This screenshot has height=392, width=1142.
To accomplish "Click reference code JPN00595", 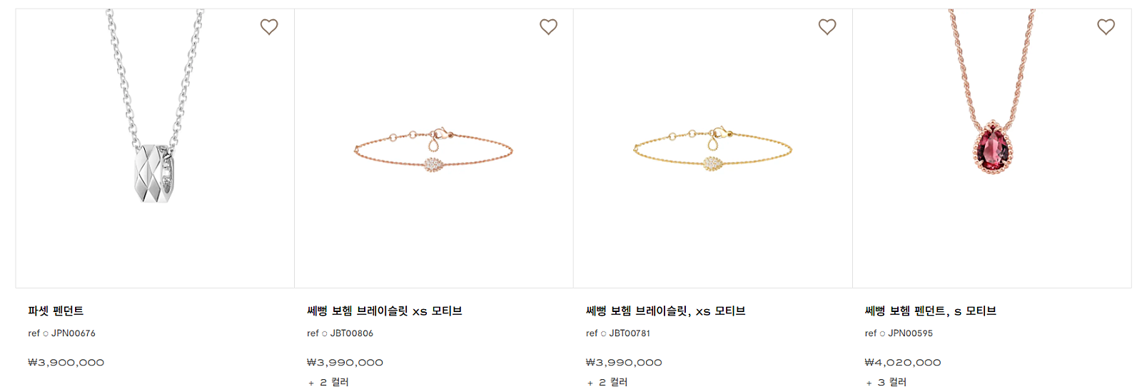I will coord(910,333).
